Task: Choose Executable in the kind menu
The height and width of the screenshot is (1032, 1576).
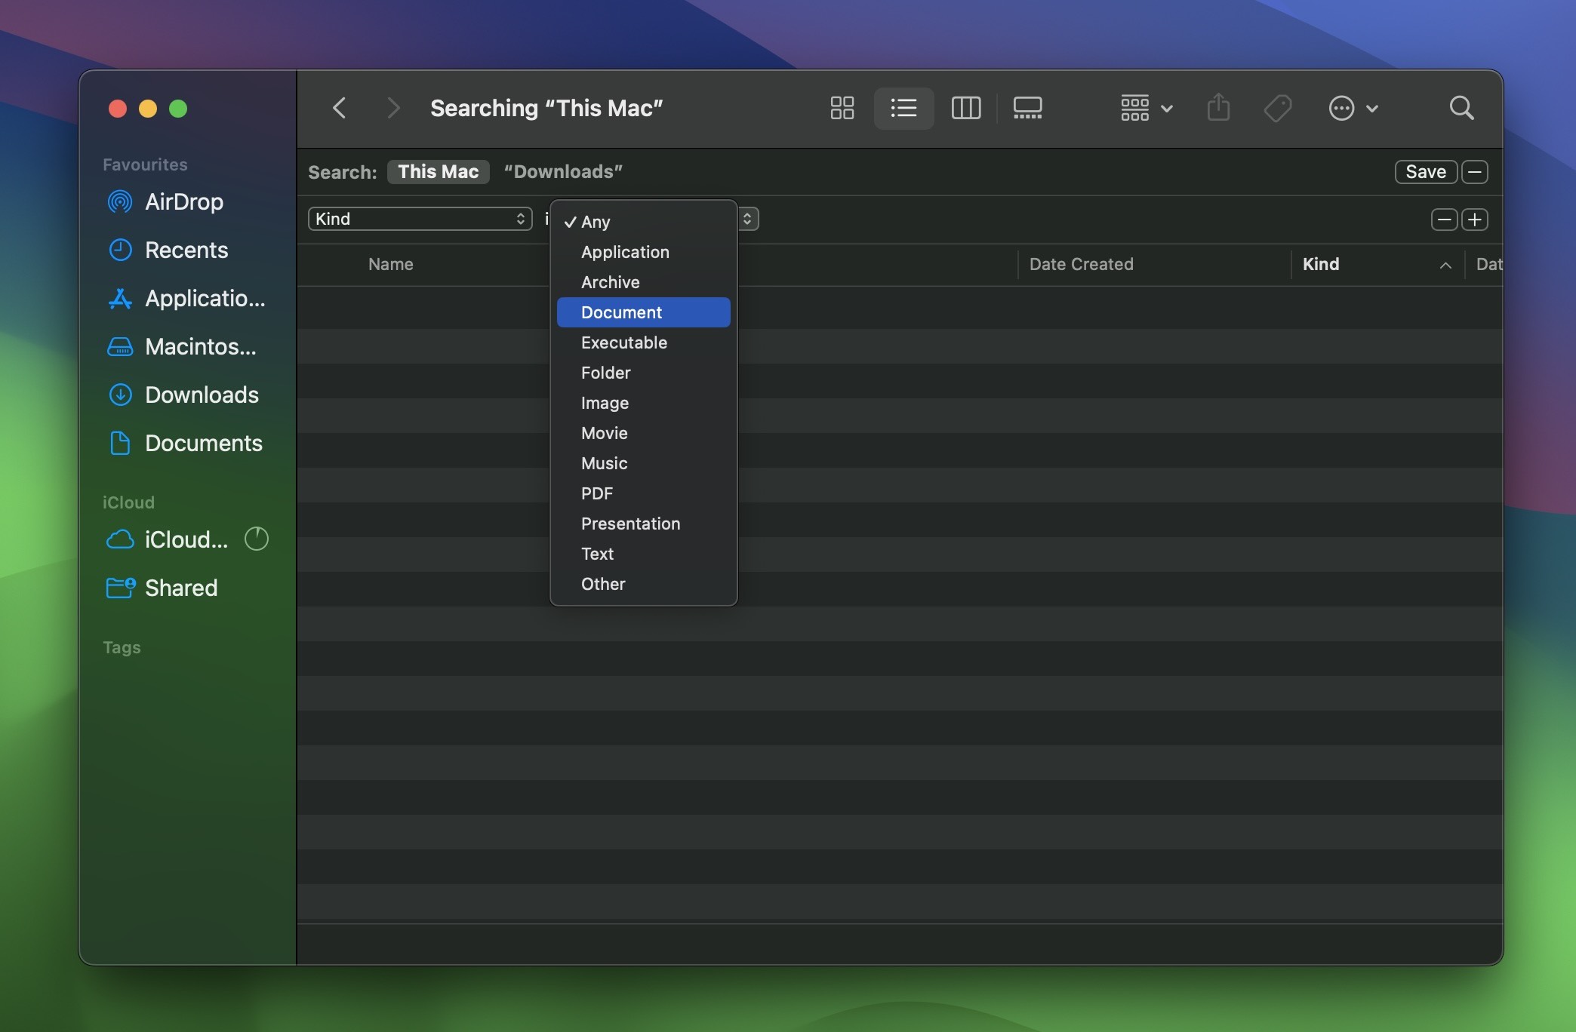Action: pyautogui.click(x=643, y=342)
